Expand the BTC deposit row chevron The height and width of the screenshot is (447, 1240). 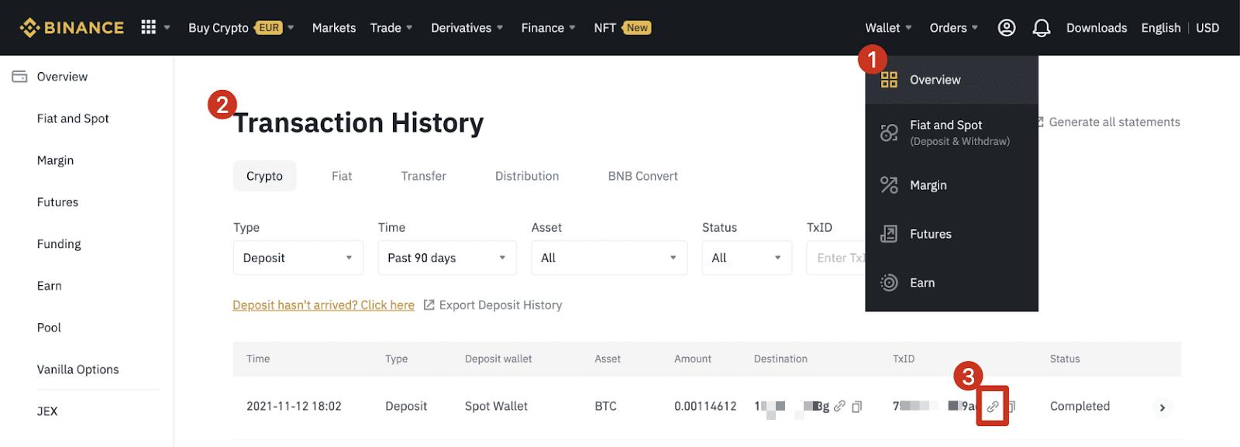pos(1162,407)
